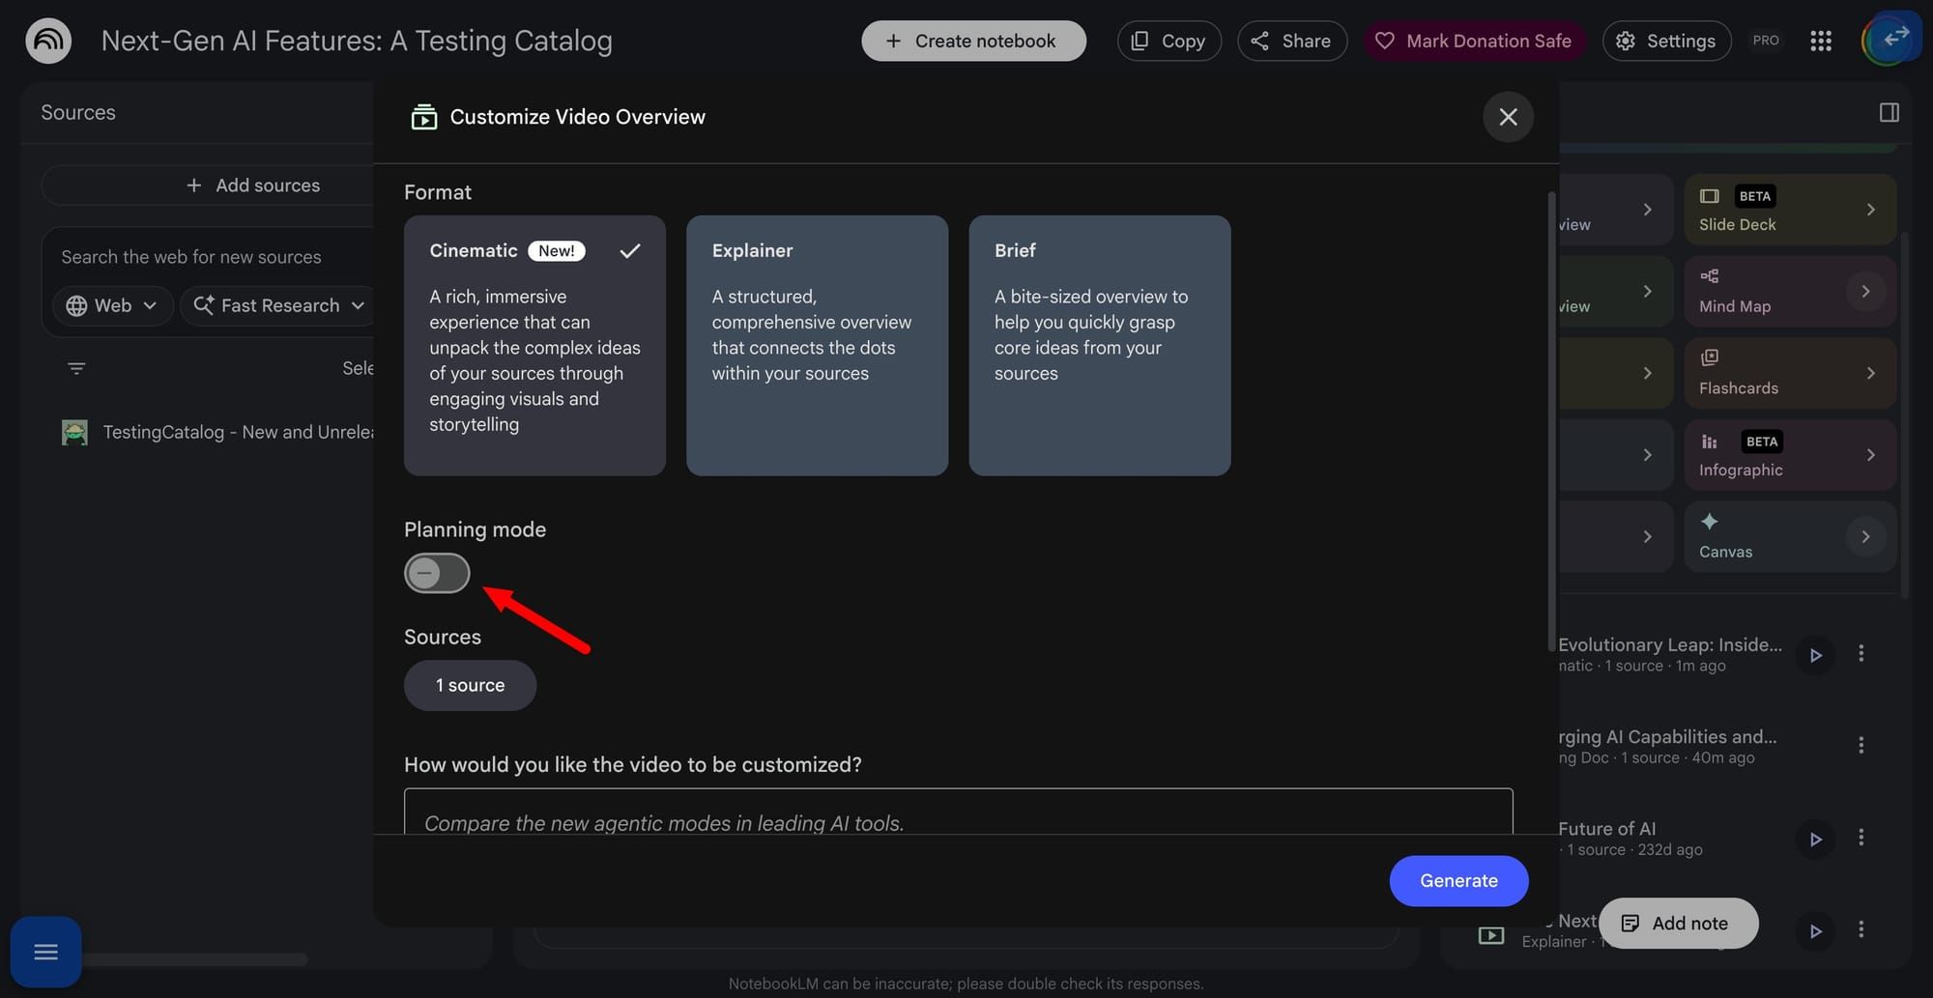Share the notebook
This screenshot has width=1933, height=998.
1292,41
